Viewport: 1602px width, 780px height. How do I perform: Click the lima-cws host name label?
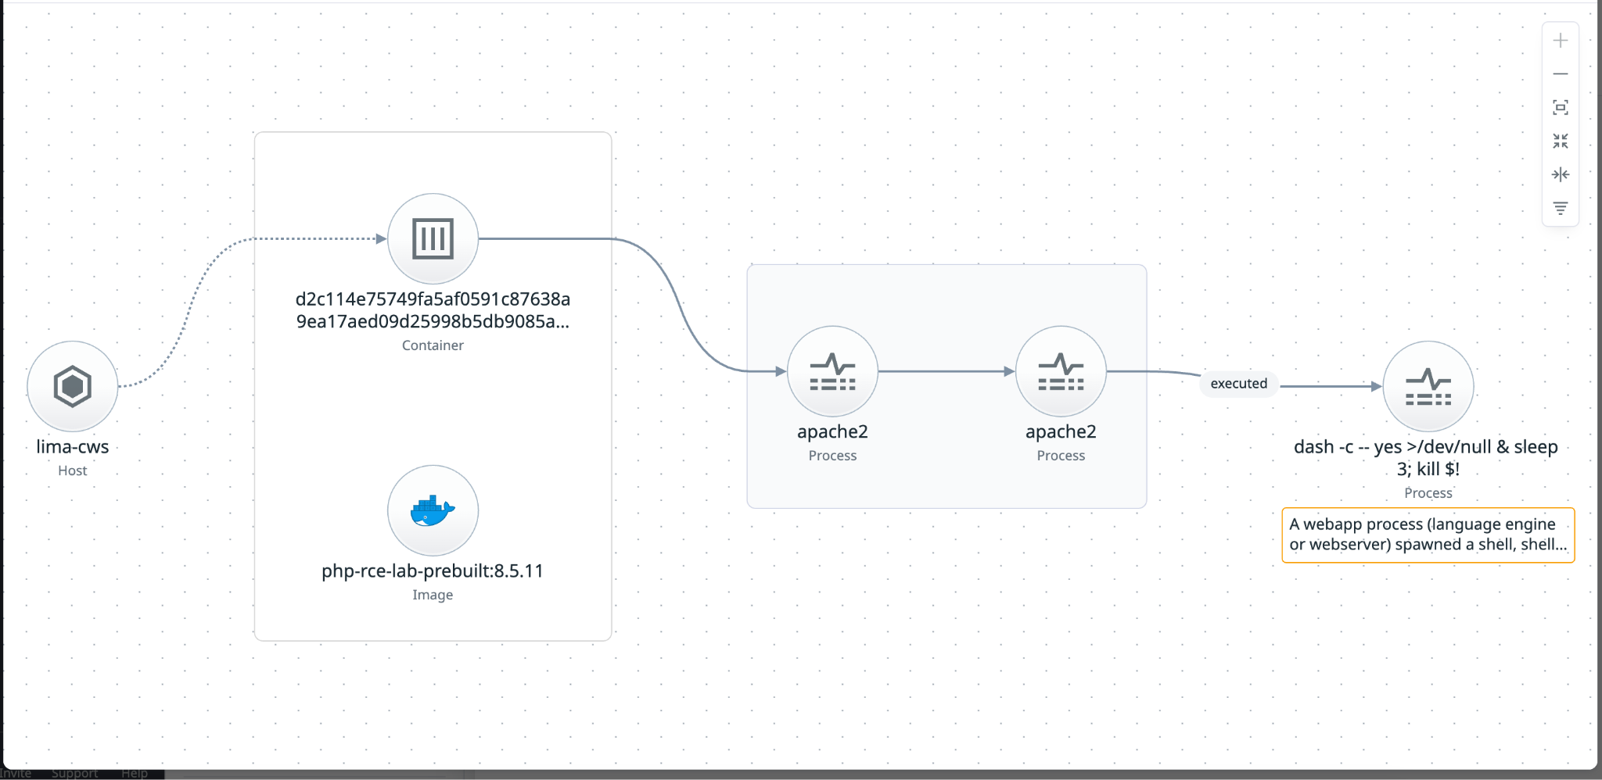point(73,447)
